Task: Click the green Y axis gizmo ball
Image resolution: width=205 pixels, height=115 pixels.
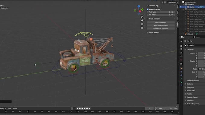Action: pos(142,10)
